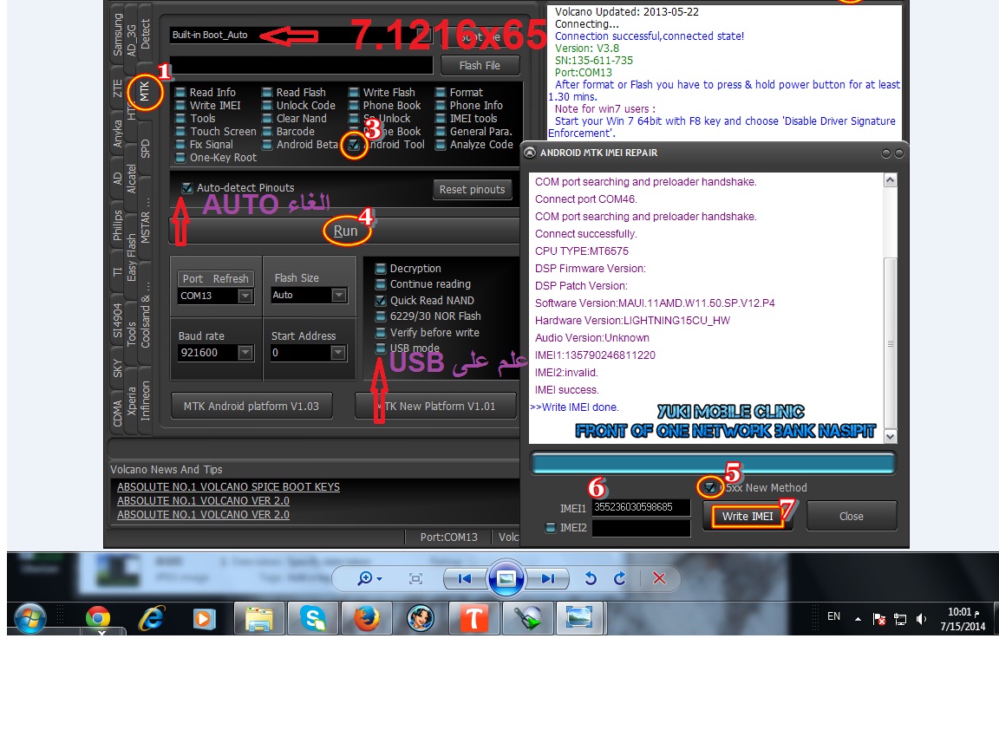This screenshot has width=999, height=749.
Task: Open Action Center flag tray icon
Action: coord(879,619)
